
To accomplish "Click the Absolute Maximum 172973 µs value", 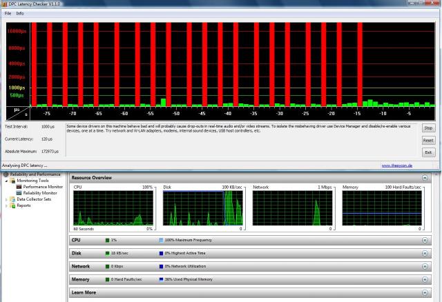I will click(x=50, y=152).
